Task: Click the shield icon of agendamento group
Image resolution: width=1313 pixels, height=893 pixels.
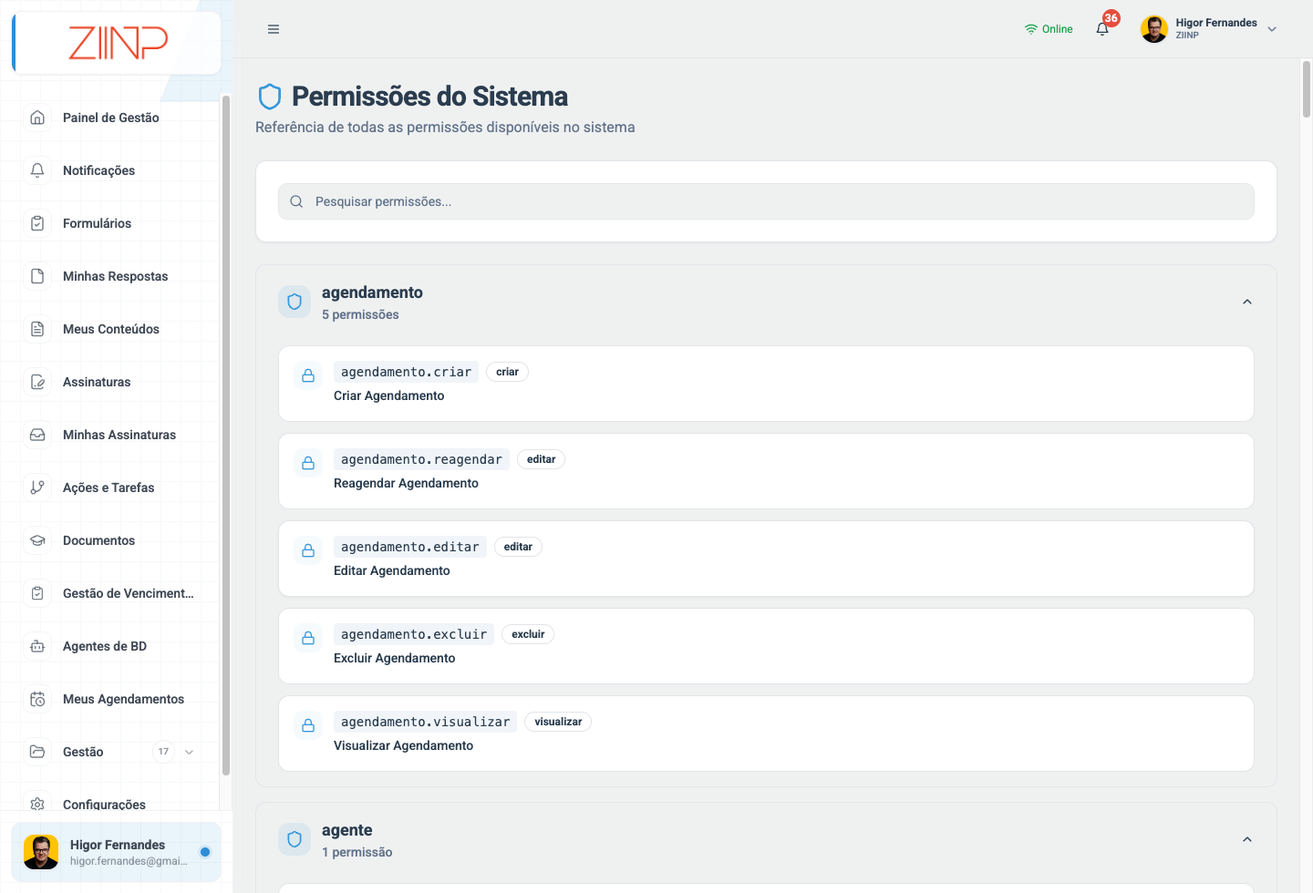Action: click(x=295, y=302)
